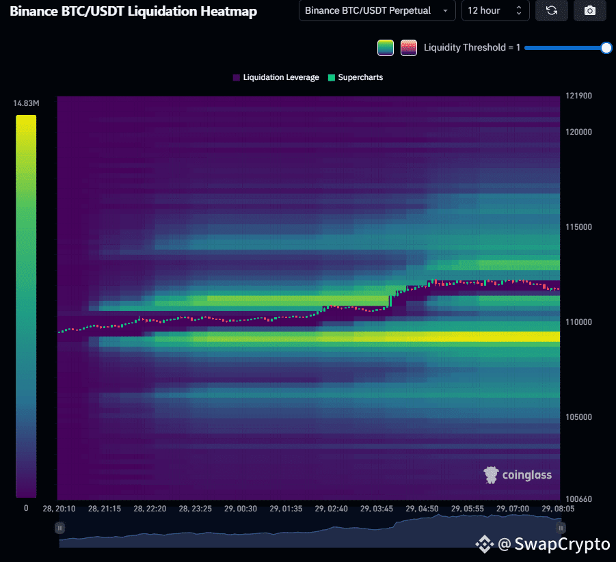Toggle the Supercharts legend series
This screenshot has height=562, width=616.
355,77
